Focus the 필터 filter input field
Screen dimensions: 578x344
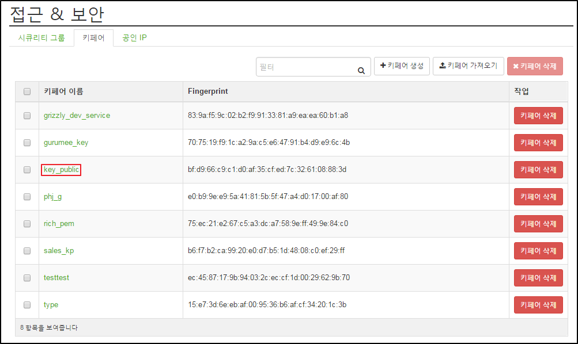tap(307, 67)
